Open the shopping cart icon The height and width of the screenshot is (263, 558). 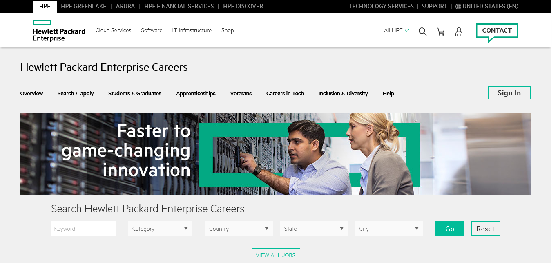[x=441, y=31]
